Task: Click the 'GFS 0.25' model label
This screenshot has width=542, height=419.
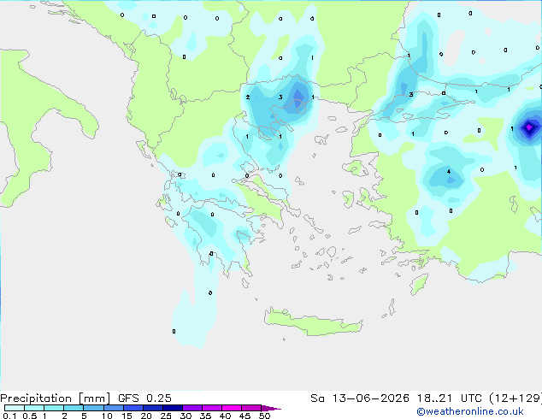Action: click(x=144, y=398)
